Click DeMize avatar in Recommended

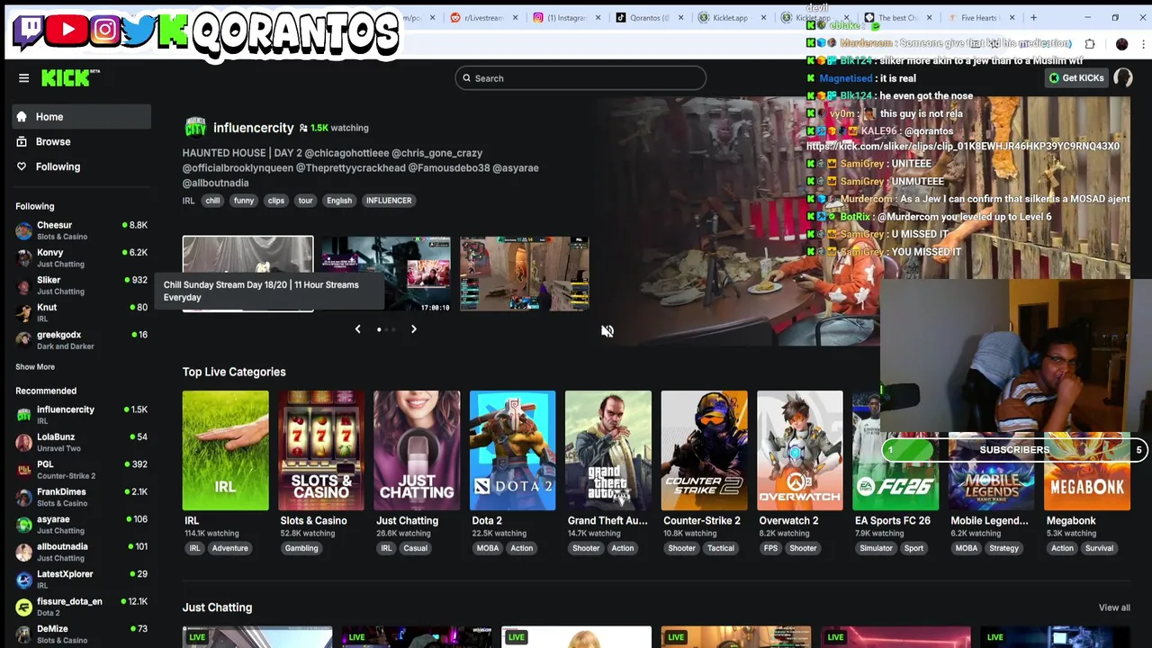[24, 634]
